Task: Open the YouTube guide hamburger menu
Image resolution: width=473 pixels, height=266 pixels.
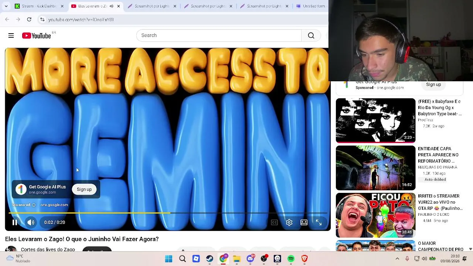Action: [x=11, y=35]
